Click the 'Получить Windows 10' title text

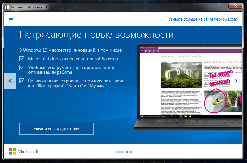pos(29,7)
